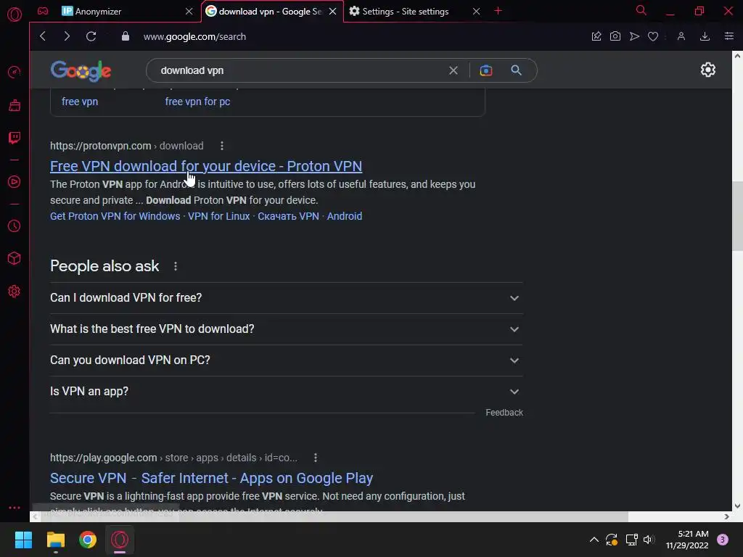The width and height of the screenshot is (743, 557).
Task: Open 'Android' sublink under Proton VPN
Action: [x=345, y=216]
